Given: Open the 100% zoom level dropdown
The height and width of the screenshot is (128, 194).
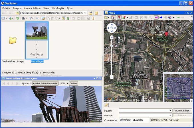Looking at the screenshot, I should 67,83.
